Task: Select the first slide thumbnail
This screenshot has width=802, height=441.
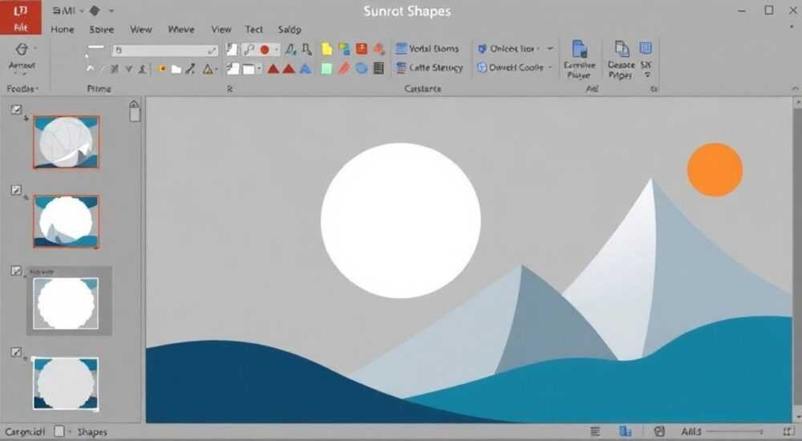Action: pyautogui.click(x=67, y=142)
